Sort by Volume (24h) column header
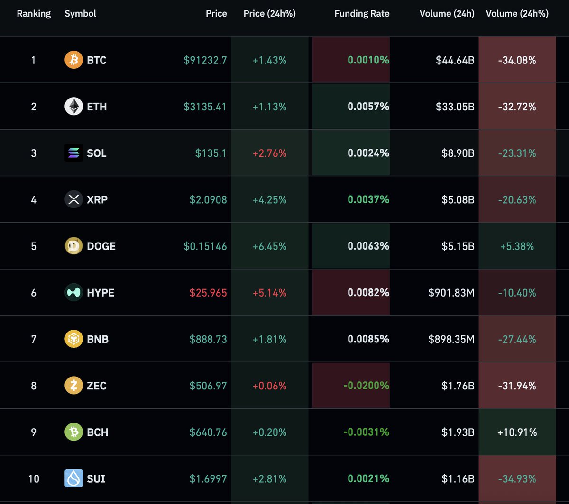The image size is (569, 504). click(447, 13)
